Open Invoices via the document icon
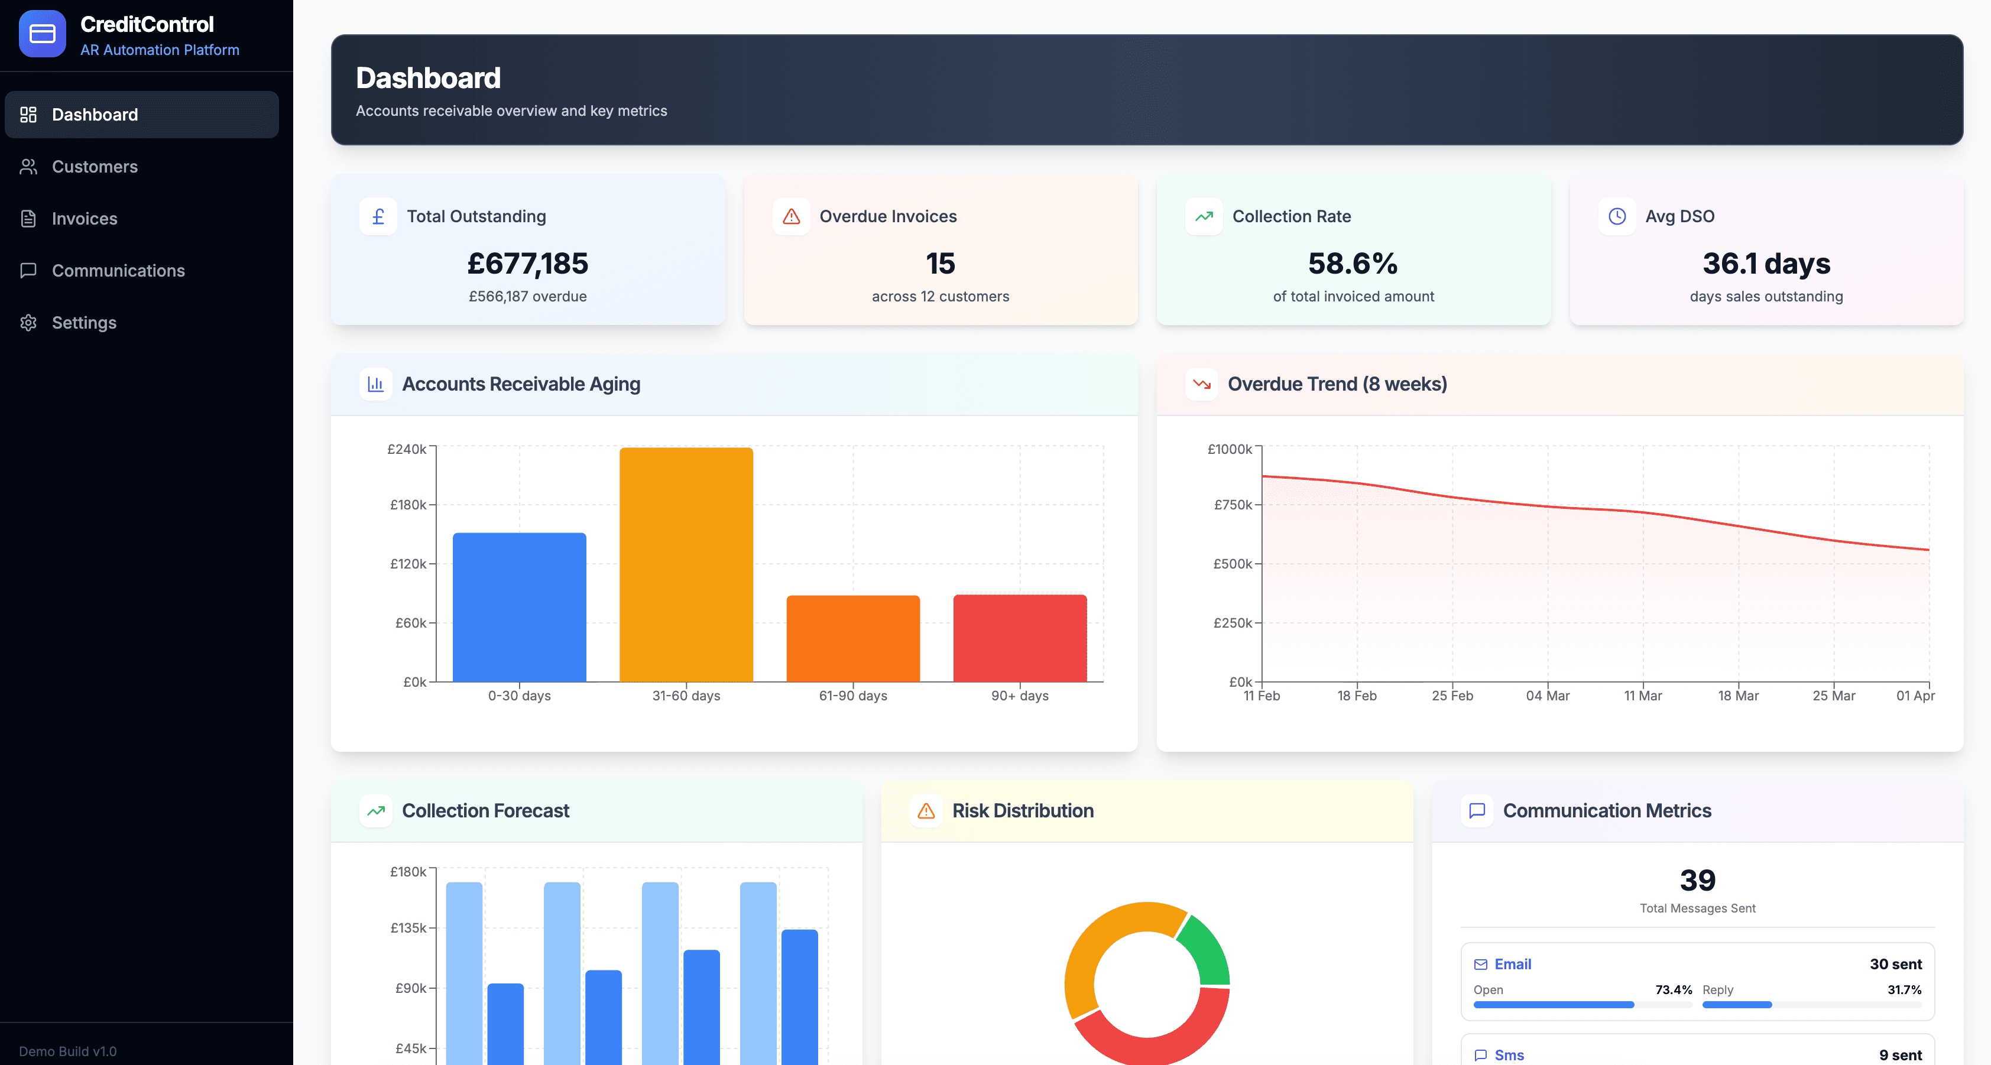Viewport: 1991px width, 1065px height. 28,219
